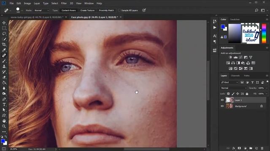Toggle the pixel layer filter icon

pyautogui.click(x=242, y=82)
